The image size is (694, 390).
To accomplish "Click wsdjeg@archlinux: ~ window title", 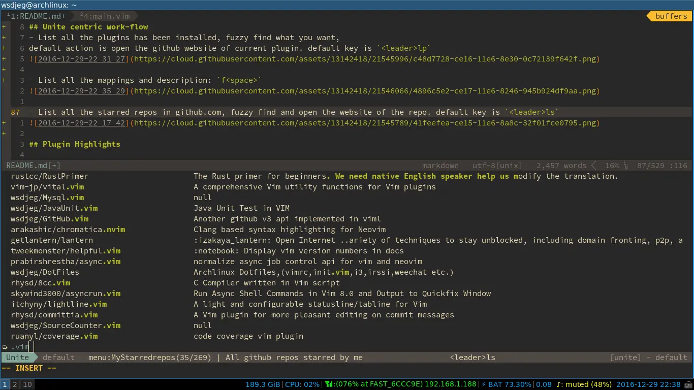I will point(39,5).
